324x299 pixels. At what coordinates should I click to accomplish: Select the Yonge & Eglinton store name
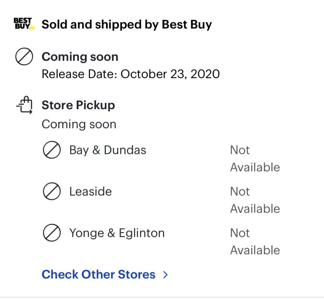(x=117, y=233)
